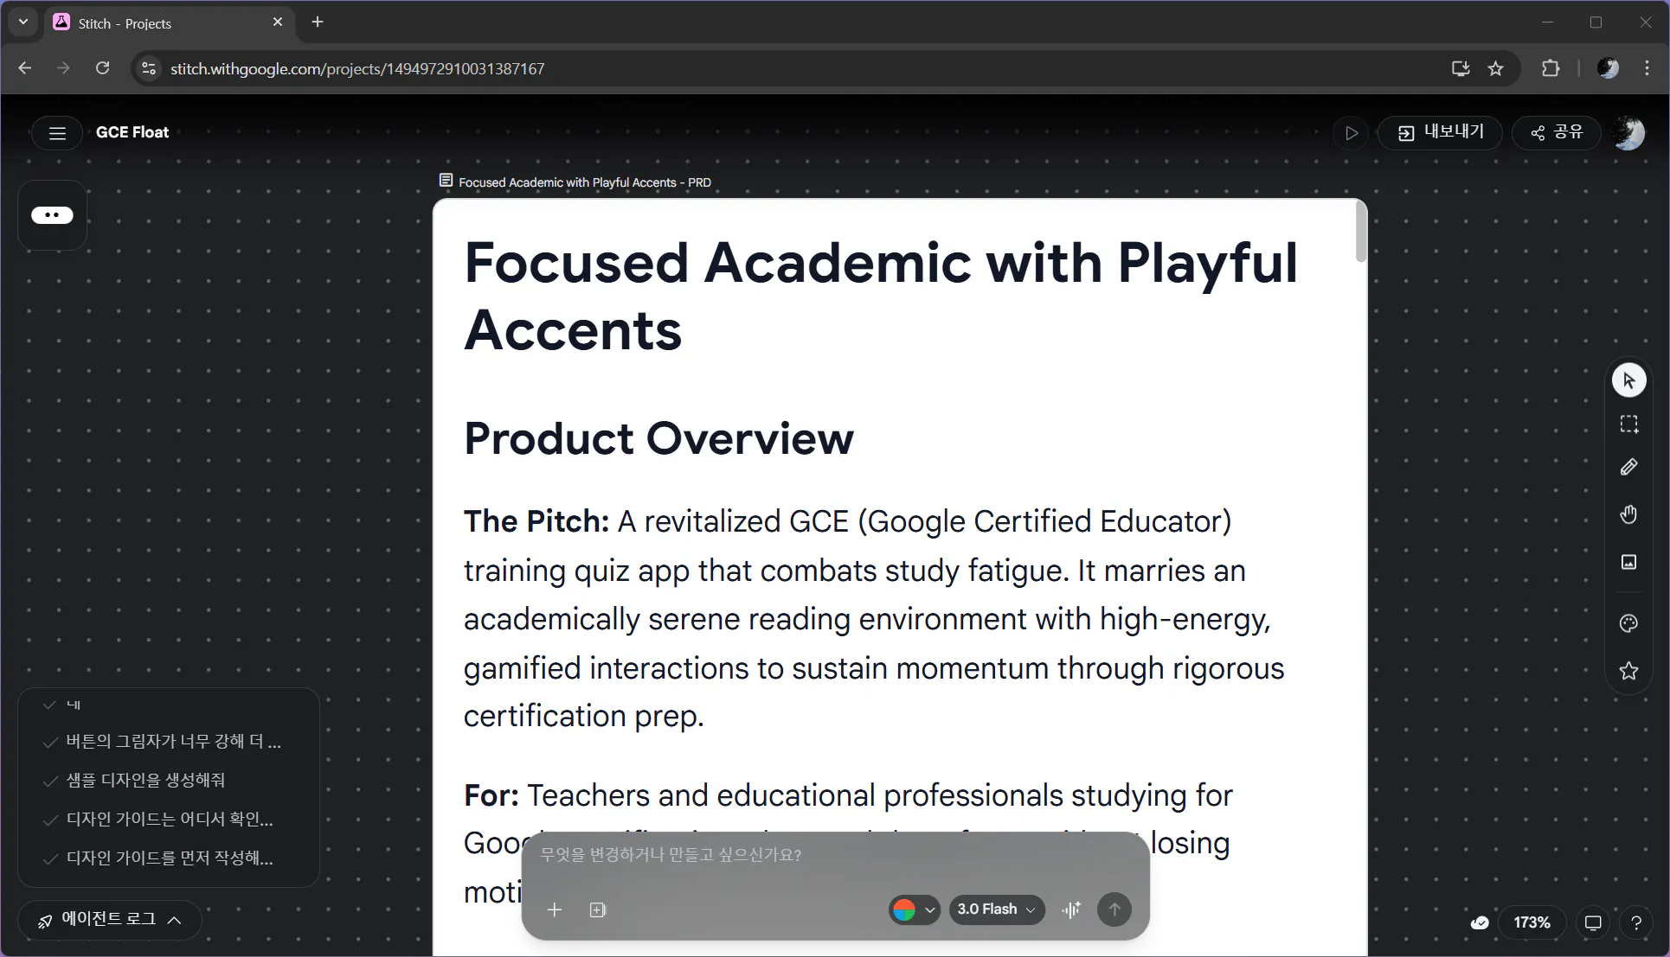1670x957 pixels.
Task: Open the Stitch account avatar in the app header
Action: [1628, 133]
